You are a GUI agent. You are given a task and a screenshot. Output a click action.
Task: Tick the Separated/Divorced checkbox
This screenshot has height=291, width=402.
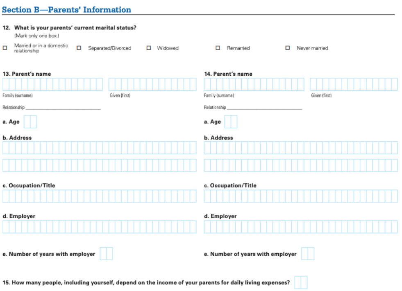pyautogui.click(x=79, y=48)
